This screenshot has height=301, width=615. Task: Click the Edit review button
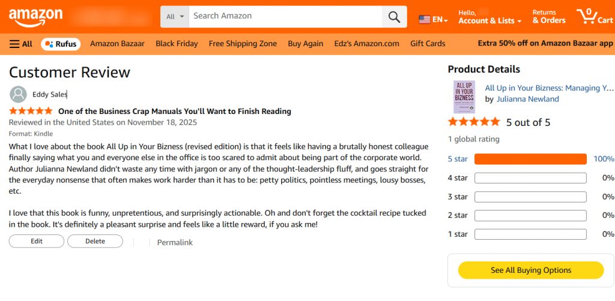[36, 241]
